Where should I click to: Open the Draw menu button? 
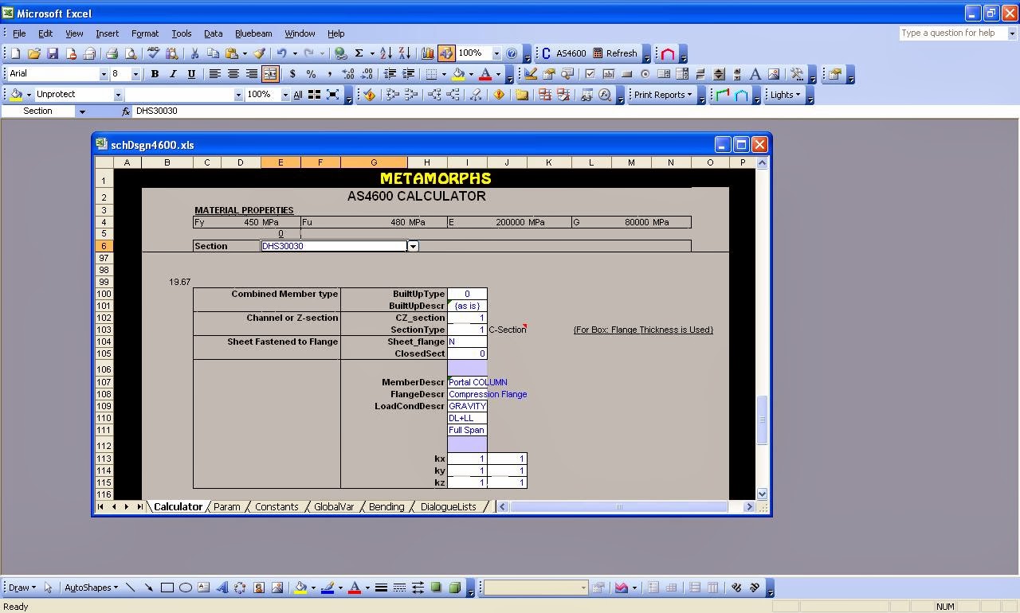coord(22,588)
